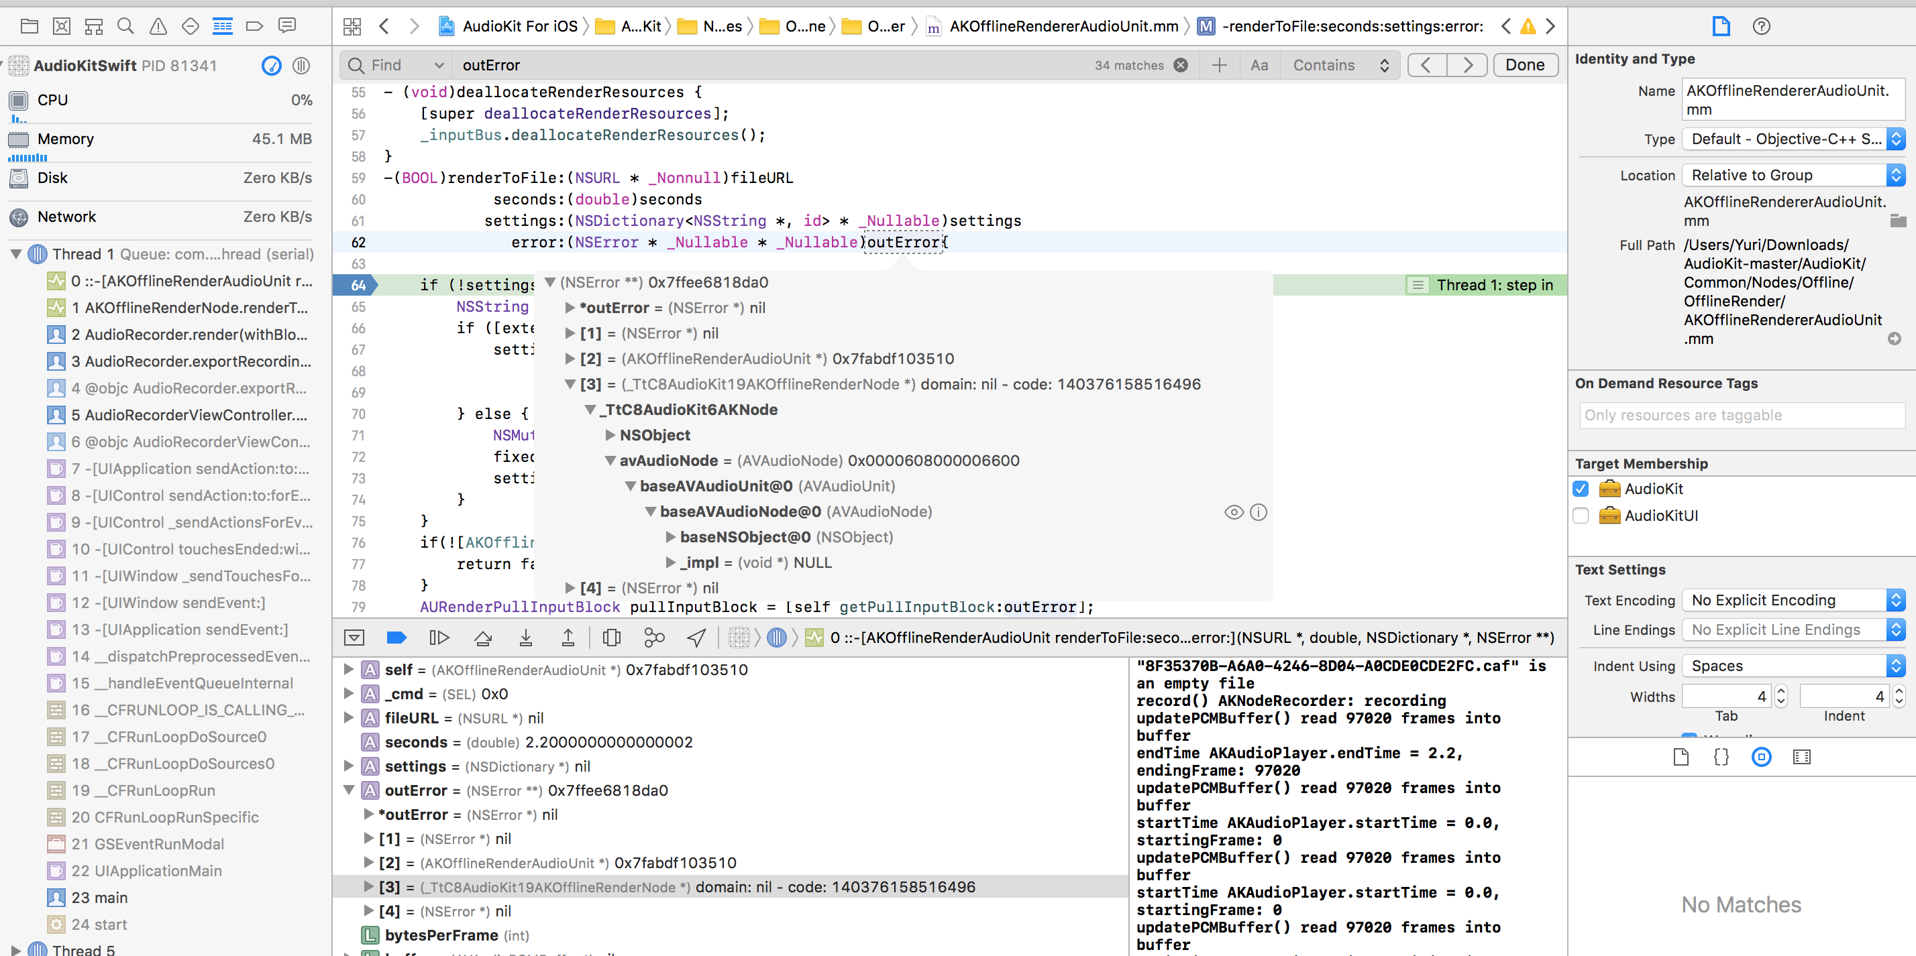Show the Quick Help inspector
The width and height of the screenshot is (1916, 956).
pyautogui.click(x=1761, y=27)
